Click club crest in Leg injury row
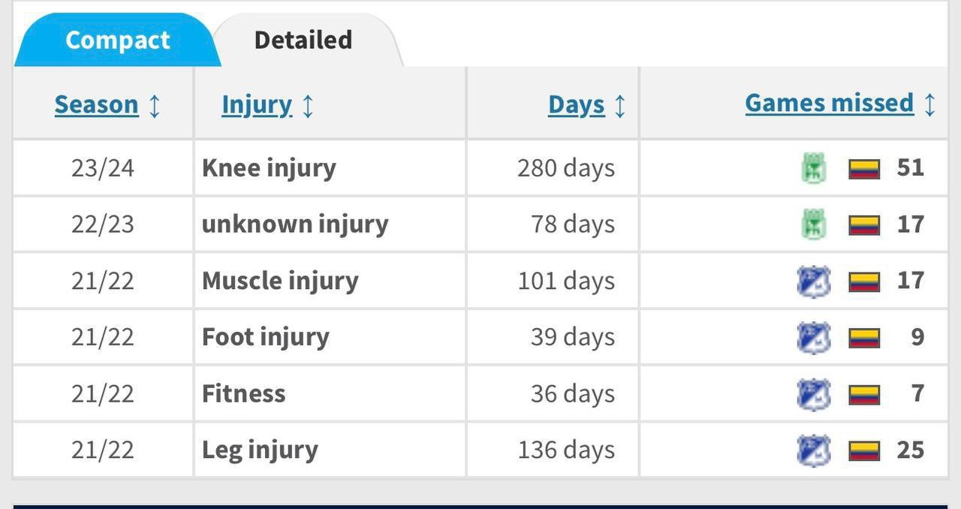The image size is (961, 509). coord(813,450)
